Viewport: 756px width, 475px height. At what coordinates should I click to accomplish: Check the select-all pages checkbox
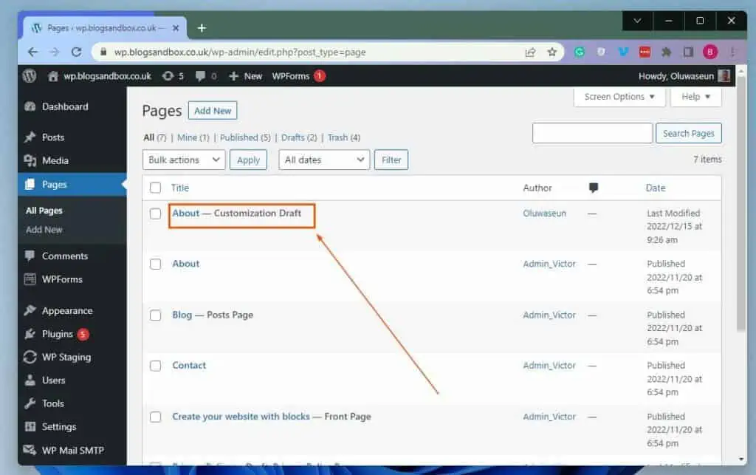(x=156, y=188)
